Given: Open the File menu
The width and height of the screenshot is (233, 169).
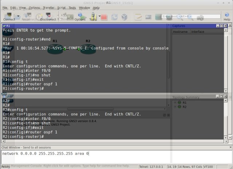Looking at the screenshot, I should [5, 8].
